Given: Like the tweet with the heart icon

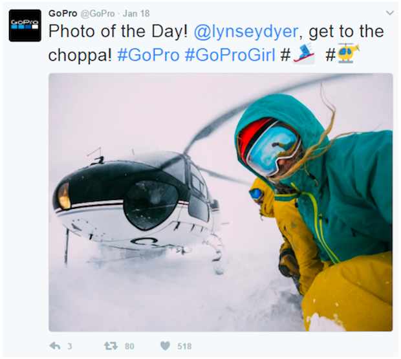Looking at the screenshot, I should 165,346.
